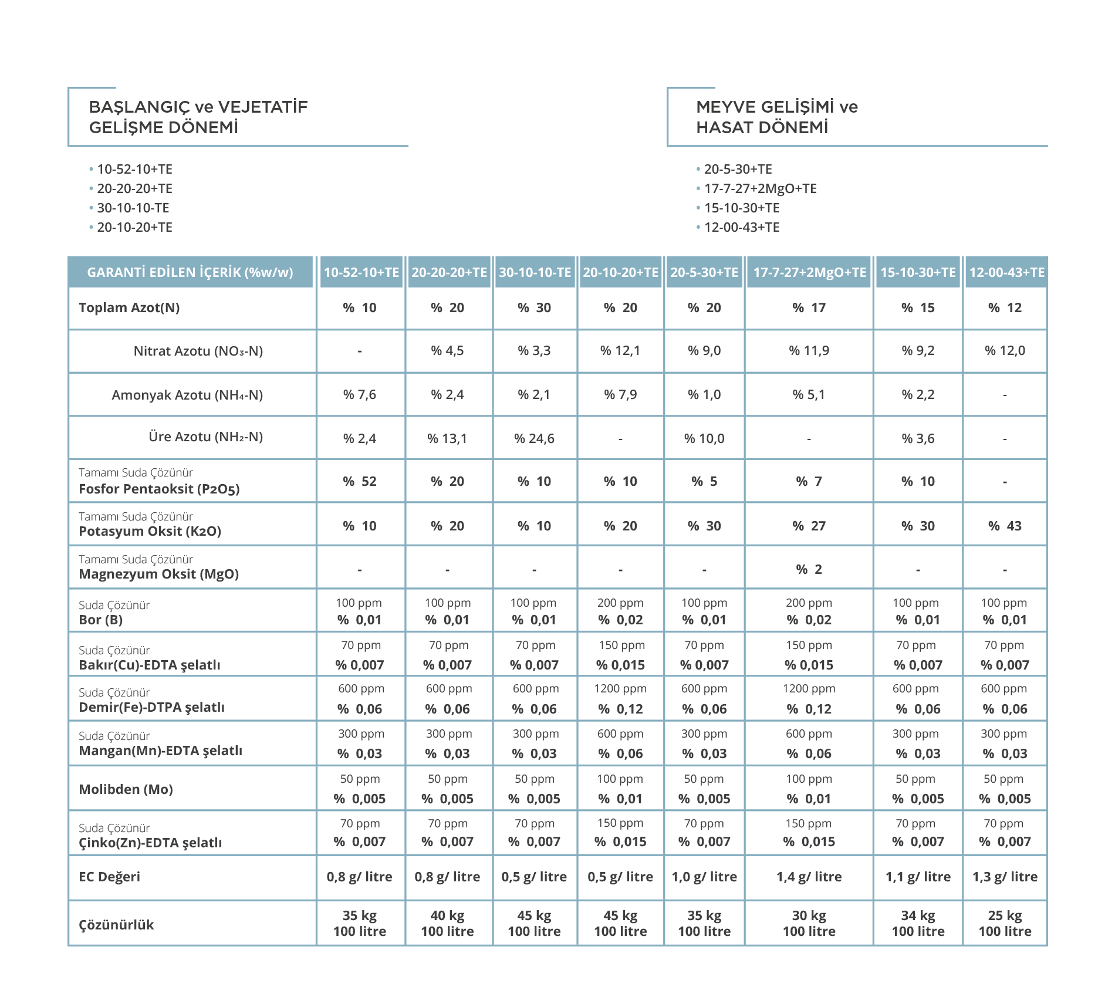Click the 'Bor (B)' row label
The width and height of the screenshot is (1115, 994).
100,620
